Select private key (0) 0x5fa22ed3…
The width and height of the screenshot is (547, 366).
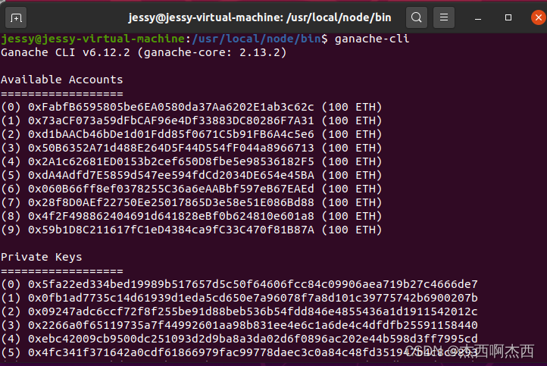coord(253,284)
